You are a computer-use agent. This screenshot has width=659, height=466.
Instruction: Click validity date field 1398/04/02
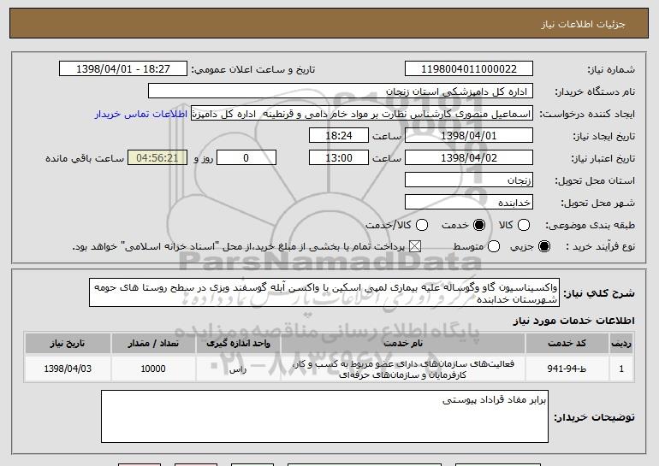pos(469,158)
